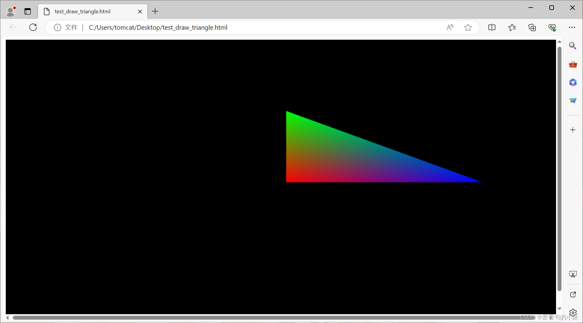Add this page to favorites star
This screenshot has width=583, height=323.
pos(468,28)
